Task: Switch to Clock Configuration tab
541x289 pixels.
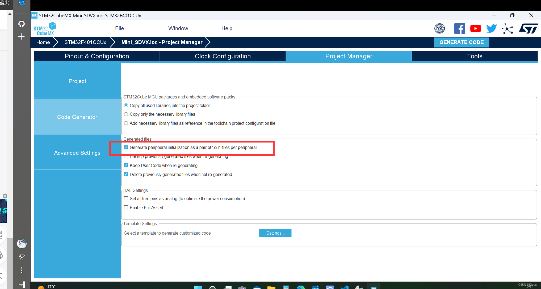Action: [223, 56]
